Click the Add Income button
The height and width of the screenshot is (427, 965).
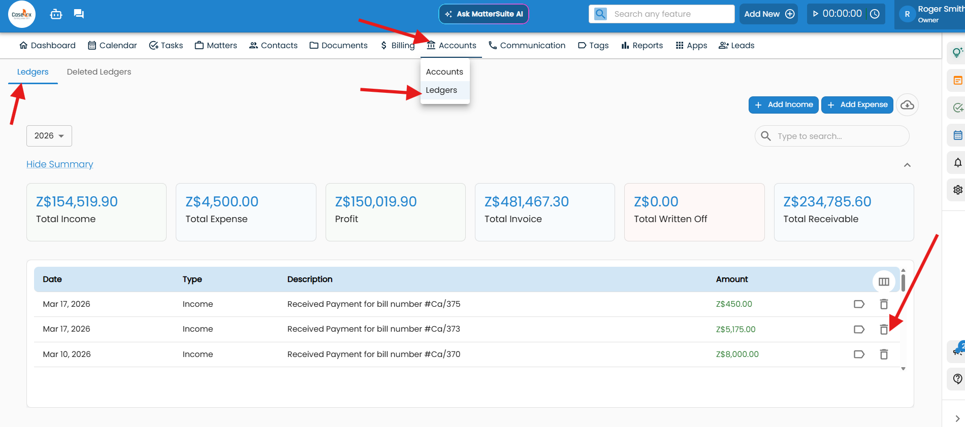click(783, 105)
